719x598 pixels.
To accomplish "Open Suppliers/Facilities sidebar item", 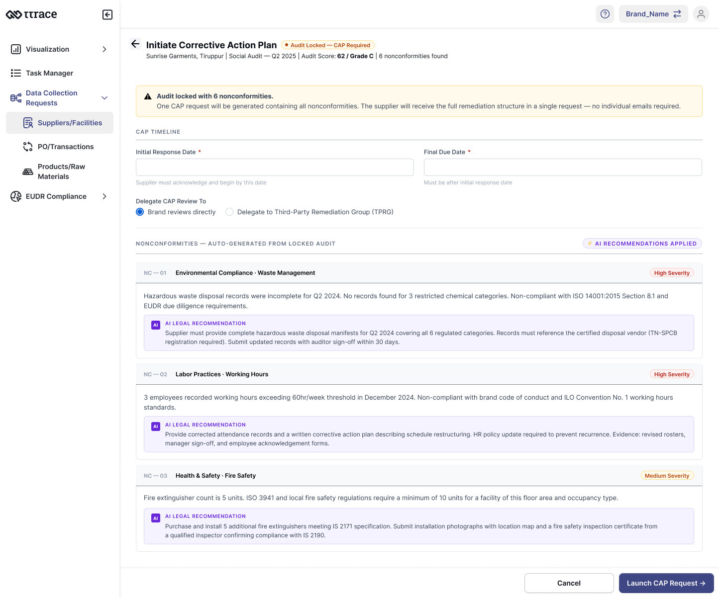I will pyautogui.click(x=60, y=123).
